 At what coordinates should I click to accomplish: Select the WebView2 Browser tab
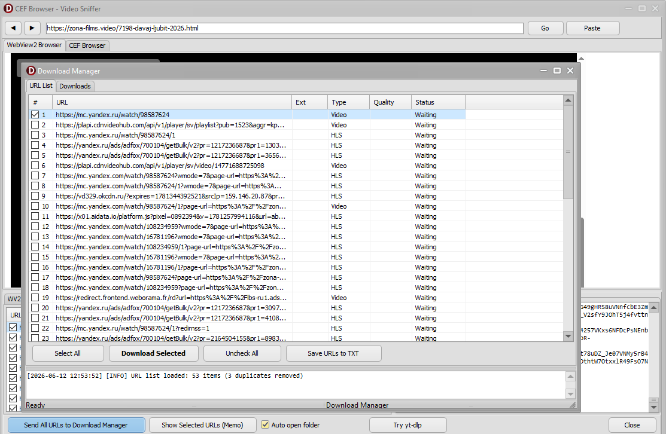click(x=34, y=45)
